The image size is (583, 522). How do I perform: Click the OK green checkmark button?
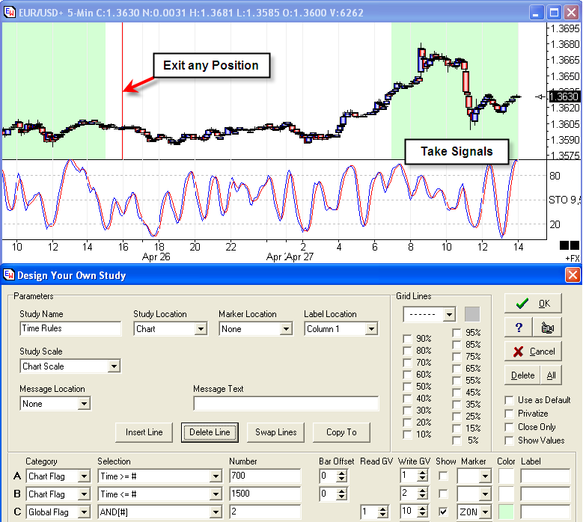533,304
